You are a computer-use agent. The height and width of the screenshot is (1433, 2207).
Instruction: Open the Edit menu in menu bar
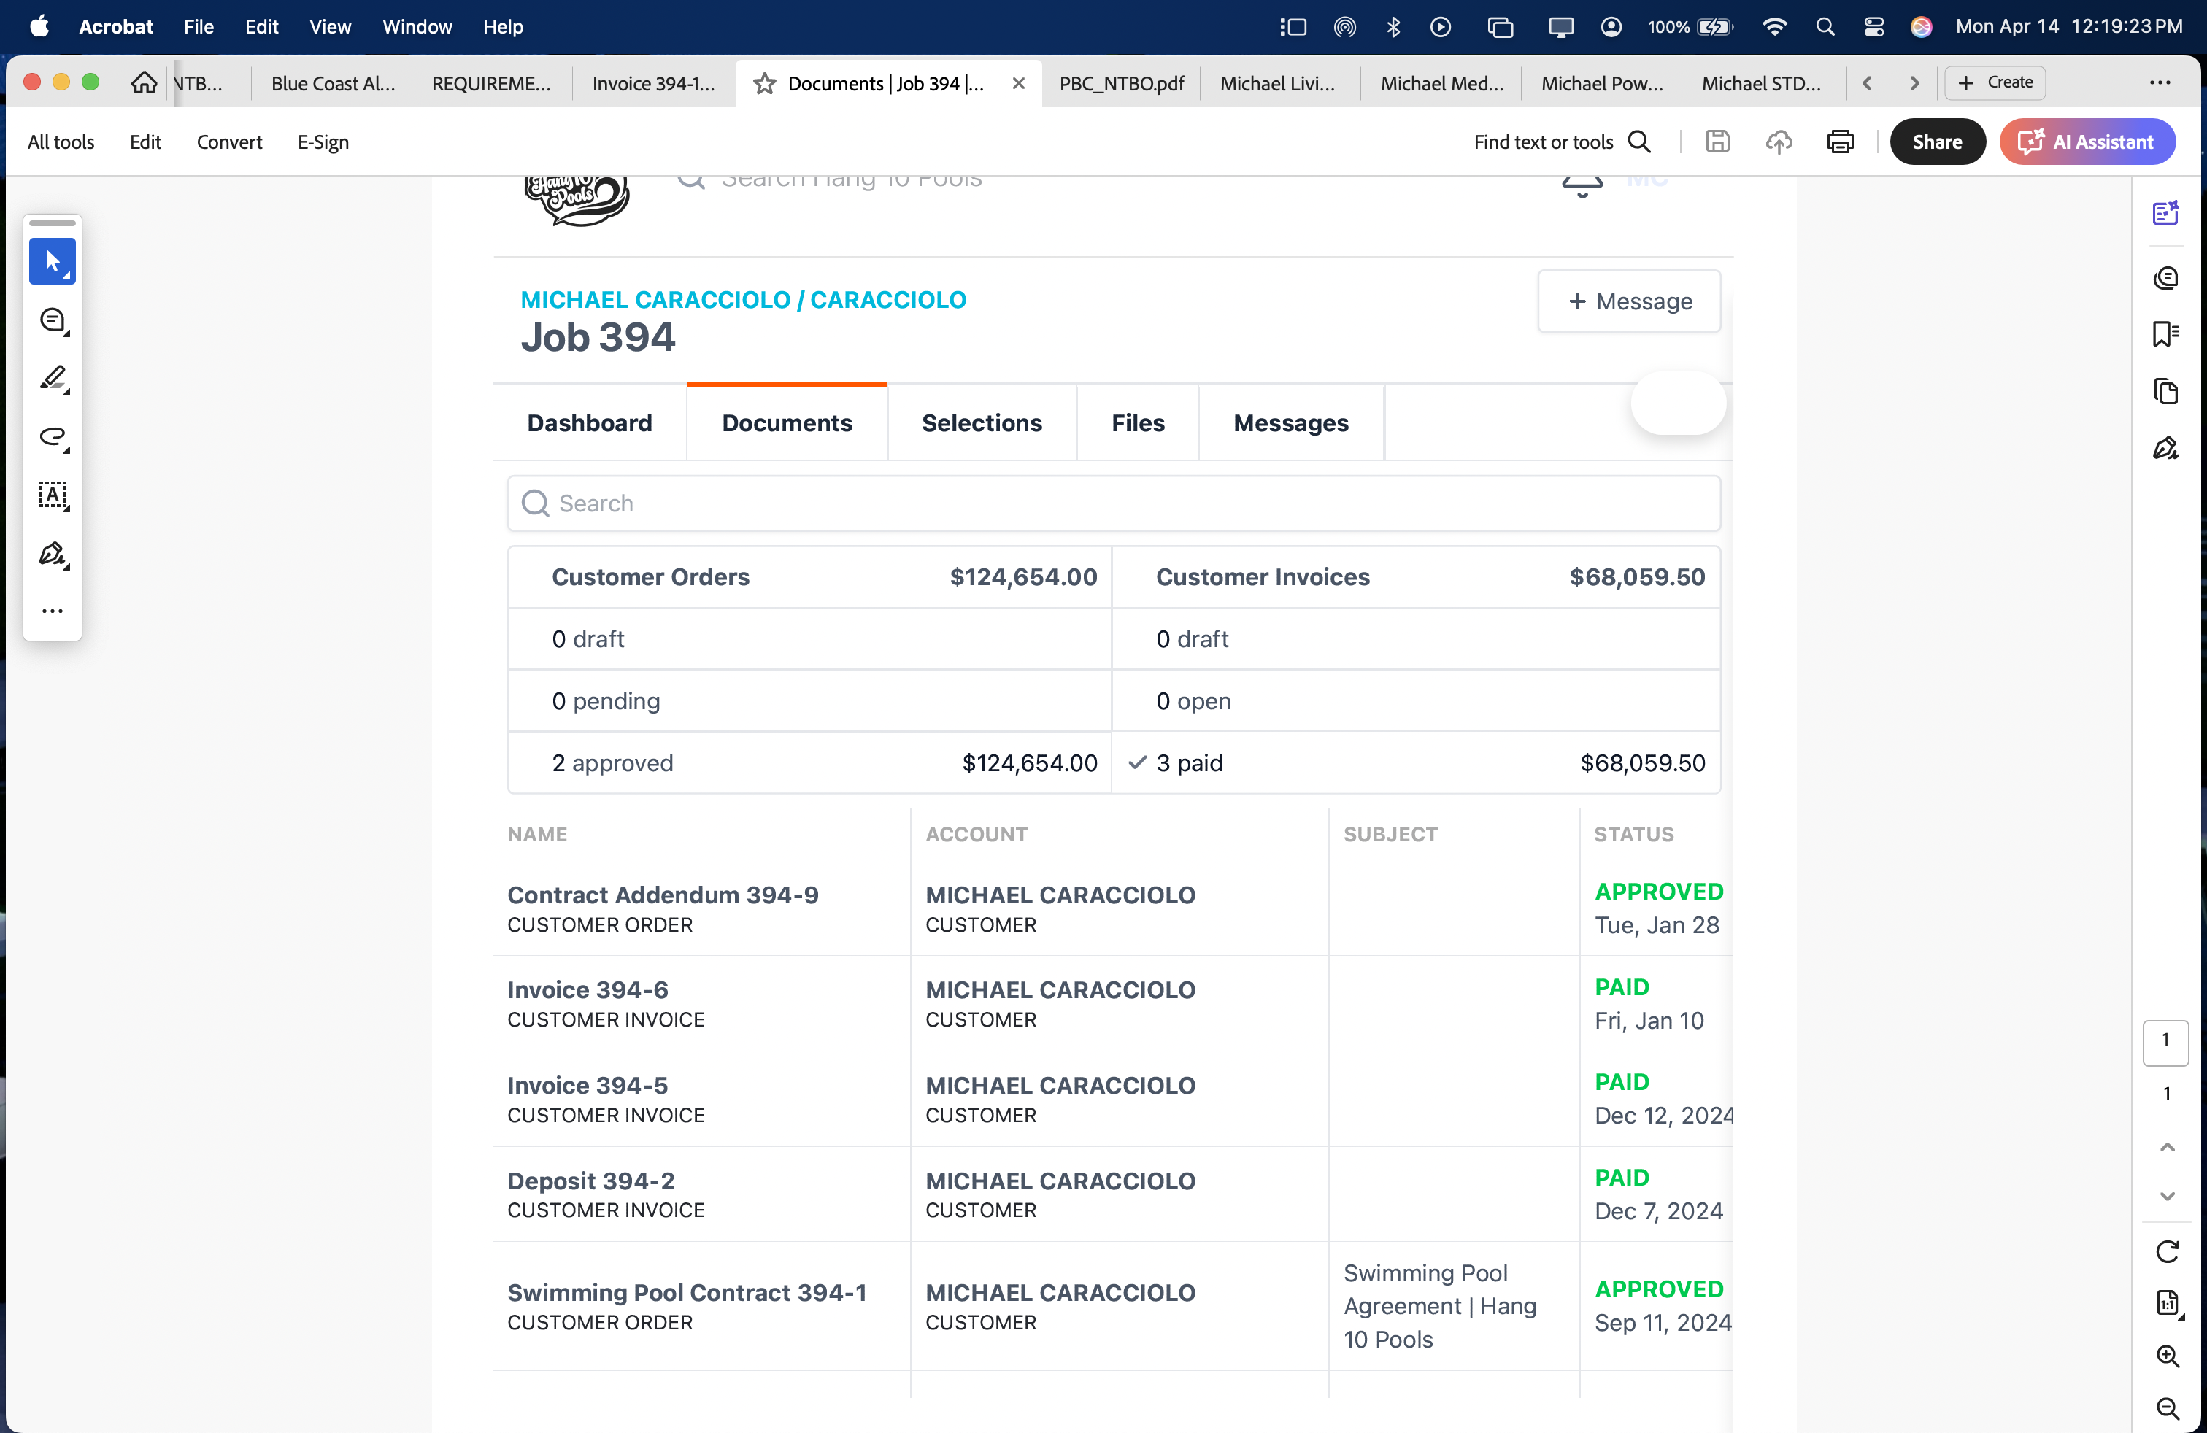261,27
